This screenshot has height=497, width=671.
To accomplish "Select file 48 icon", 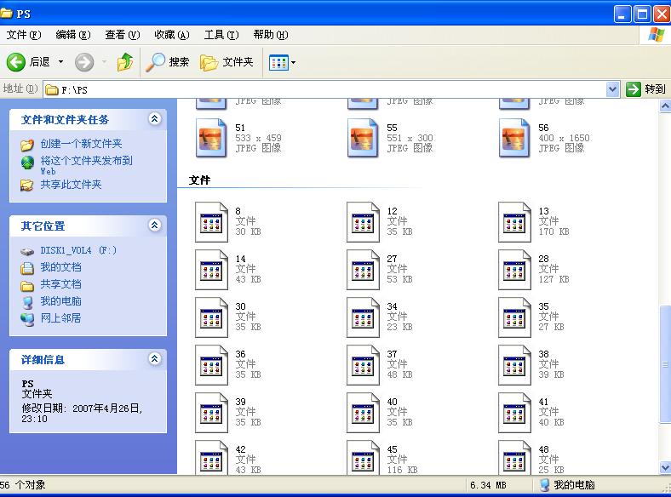I will tap(514, 457).
